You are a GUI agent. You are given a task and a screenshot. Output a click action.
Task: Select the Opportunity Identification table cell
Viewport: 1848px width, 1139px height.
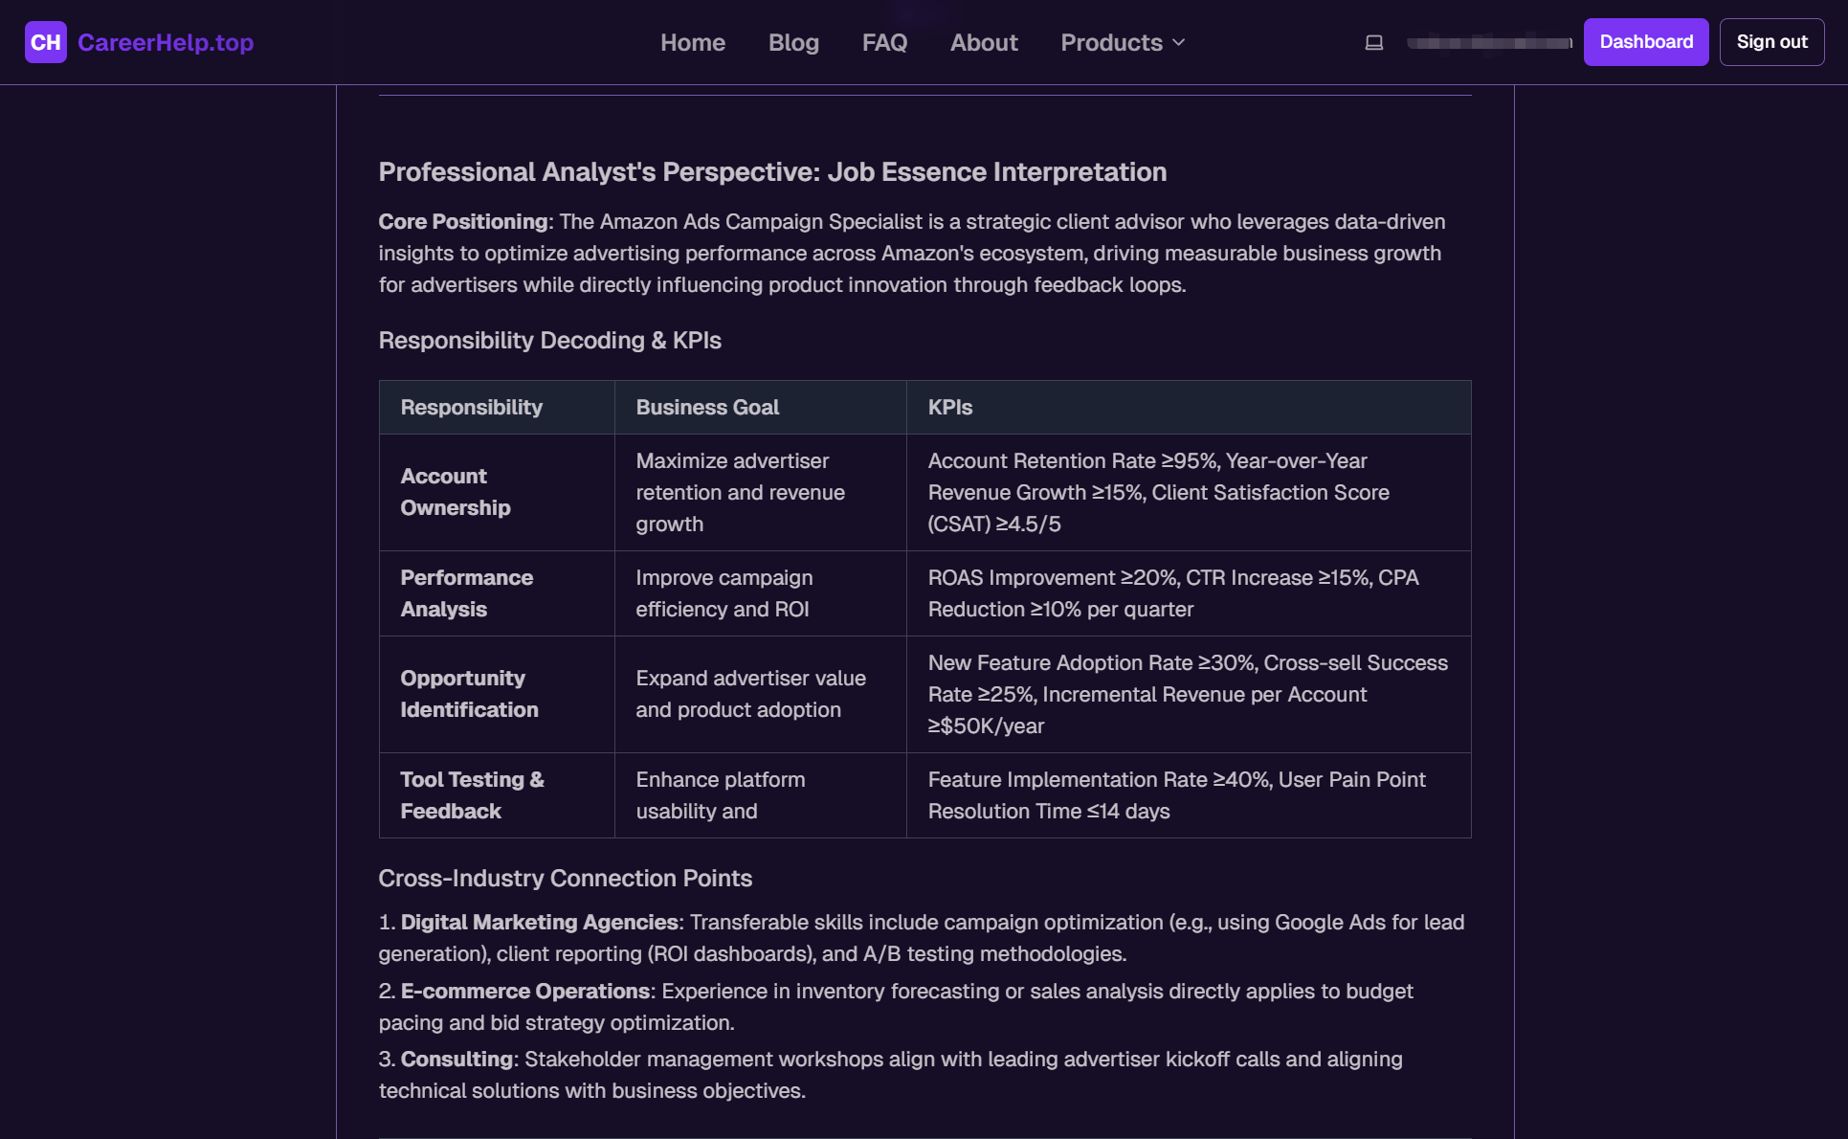pos(468,694)
